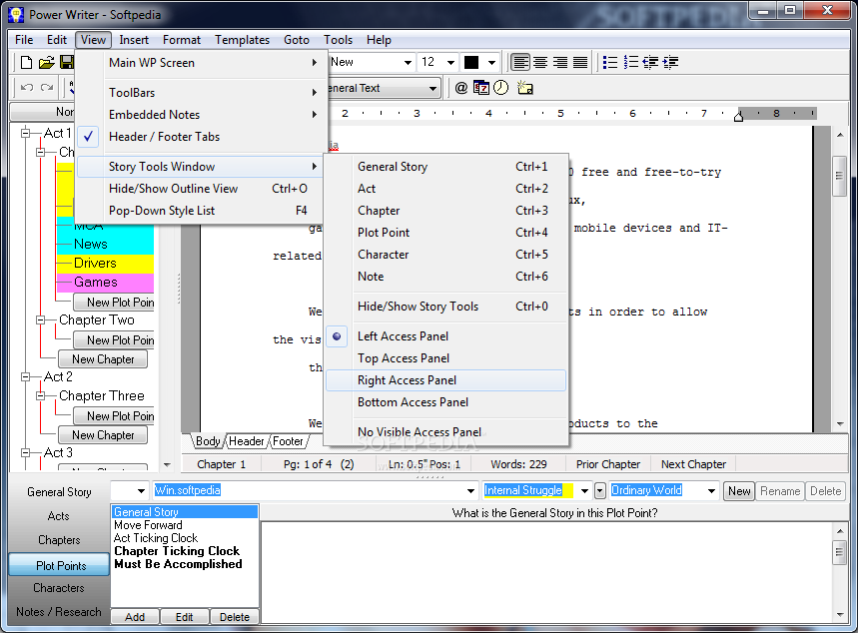The image size is (858, 633).
Task: Toggle Hide/Show Outline View
Action: pos(198,189)
